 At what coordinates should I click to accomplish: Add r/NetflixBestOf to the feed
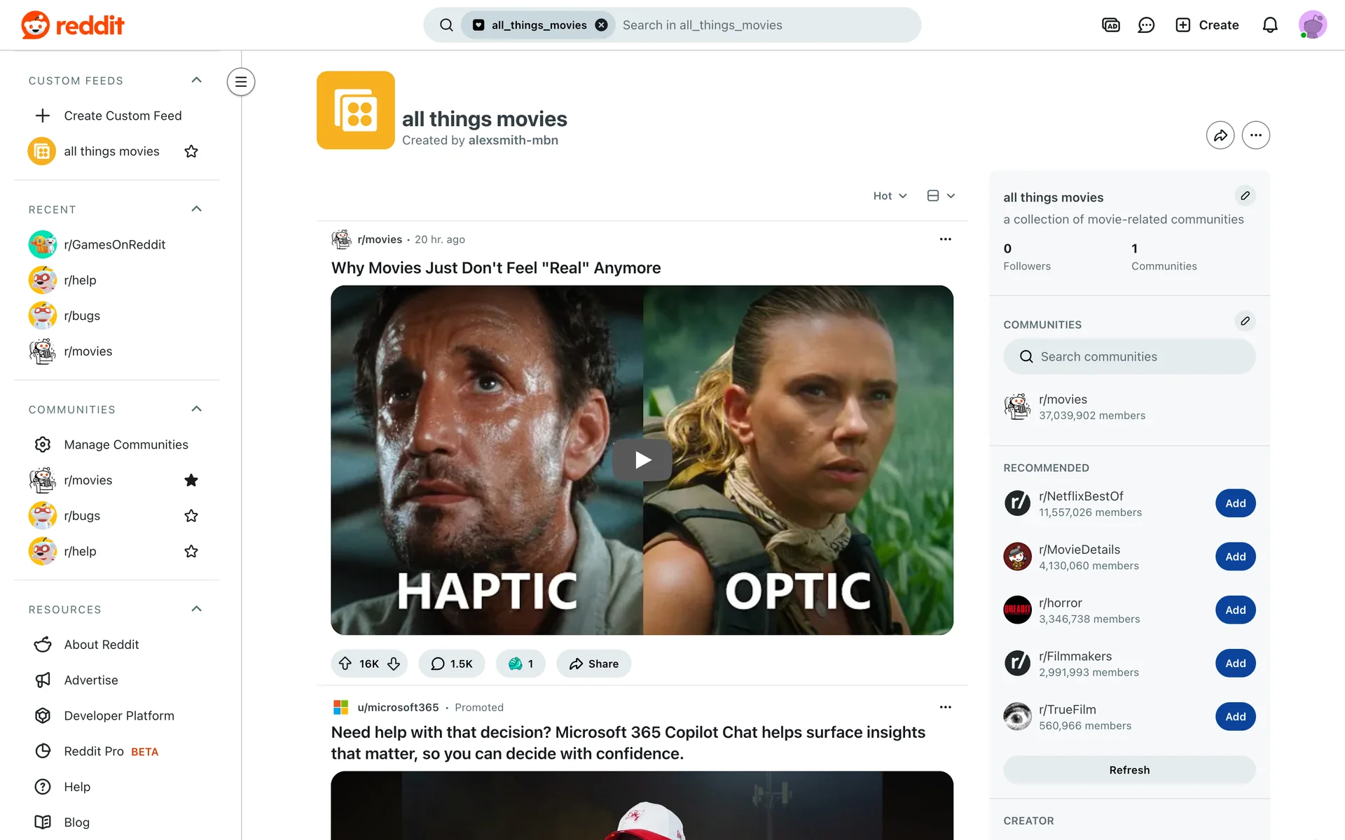(1234, 503)
